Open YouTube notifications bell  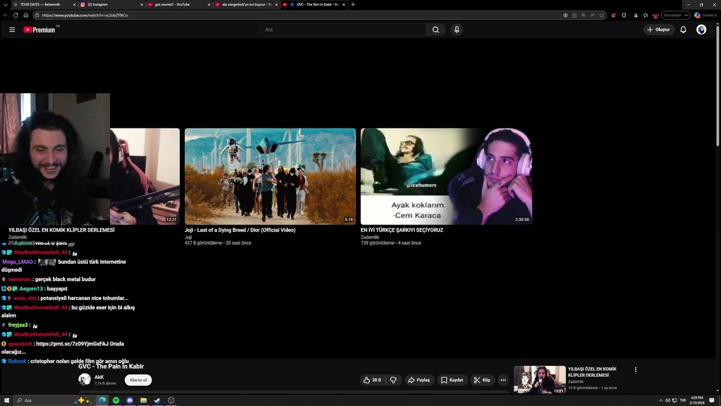(x=683, y=30)
